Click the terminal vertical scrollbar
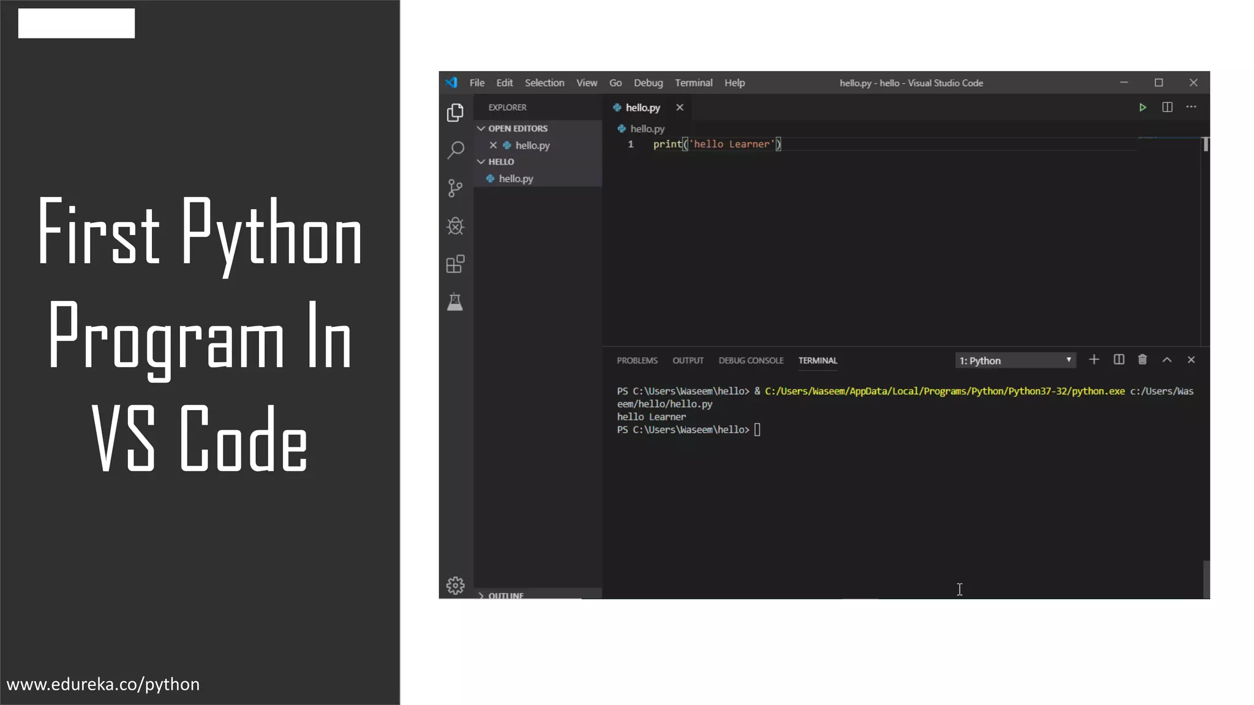The width and height of the screenshot is (1254, 705). point(1206,578)
